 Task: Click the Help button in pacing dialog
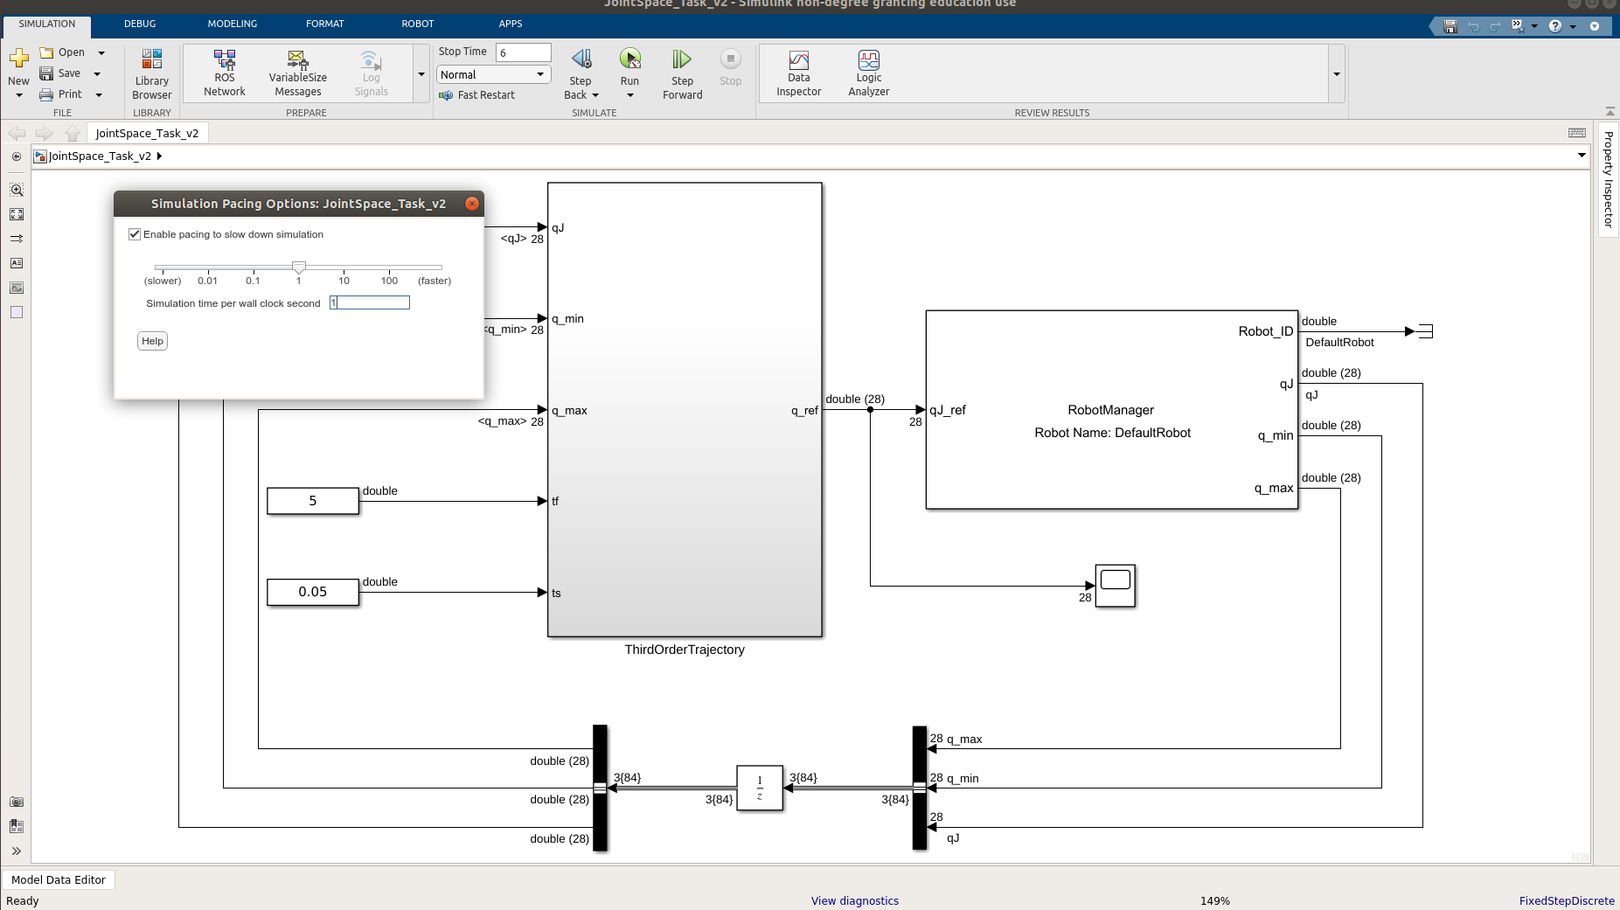pyautogui.click(x=152, y=341)
